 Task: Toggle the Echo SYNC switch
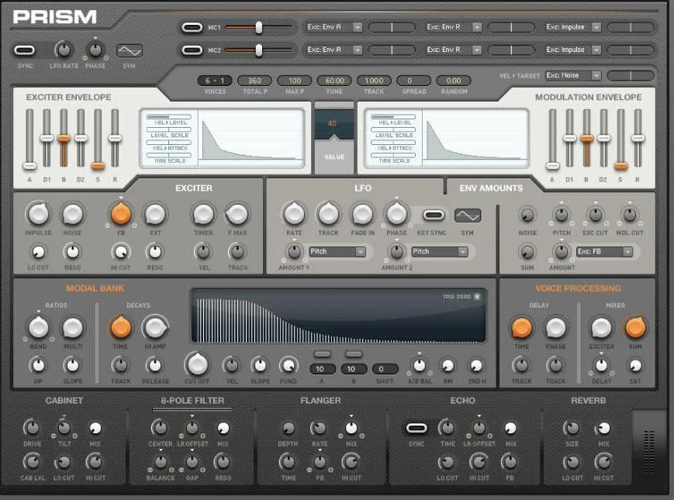tap(416, 428)
